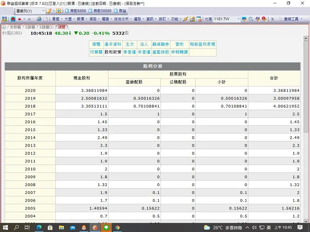The height and width of the screenshot is (232, 310).
Task: Select the 股利政策 item
Action: (113, 52)
